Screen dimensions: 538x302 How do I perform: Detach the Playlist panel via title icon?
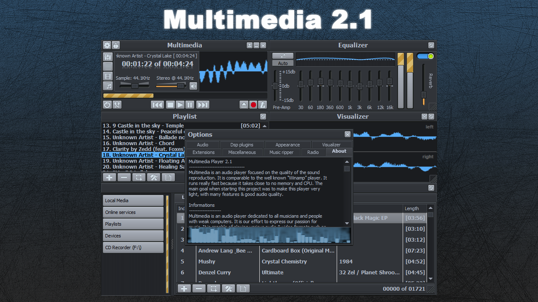coord(263,117)
